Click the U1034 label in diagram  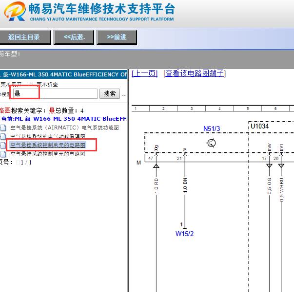click(x=259, y=126)
